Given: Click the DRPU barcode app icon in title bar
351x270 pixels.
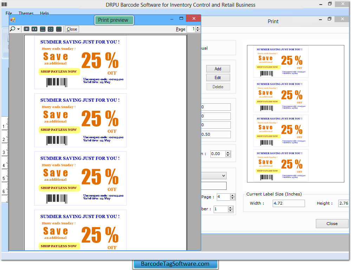Looking at the screenshot, I should tap(4, 4).
